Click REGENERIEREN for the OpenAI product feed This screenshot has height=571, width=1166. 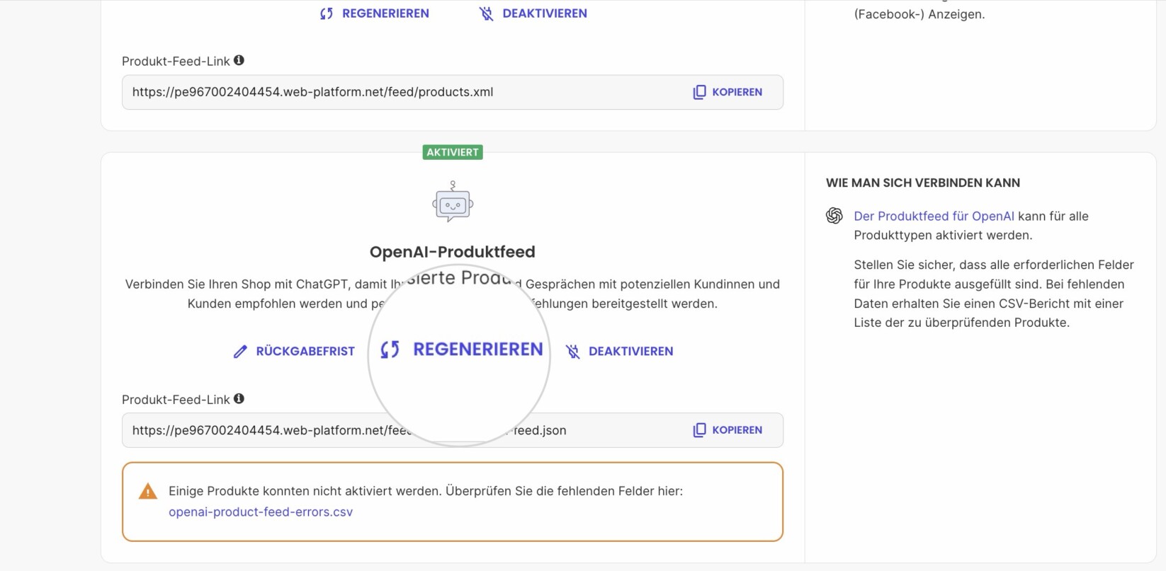(x=462, y=350)
